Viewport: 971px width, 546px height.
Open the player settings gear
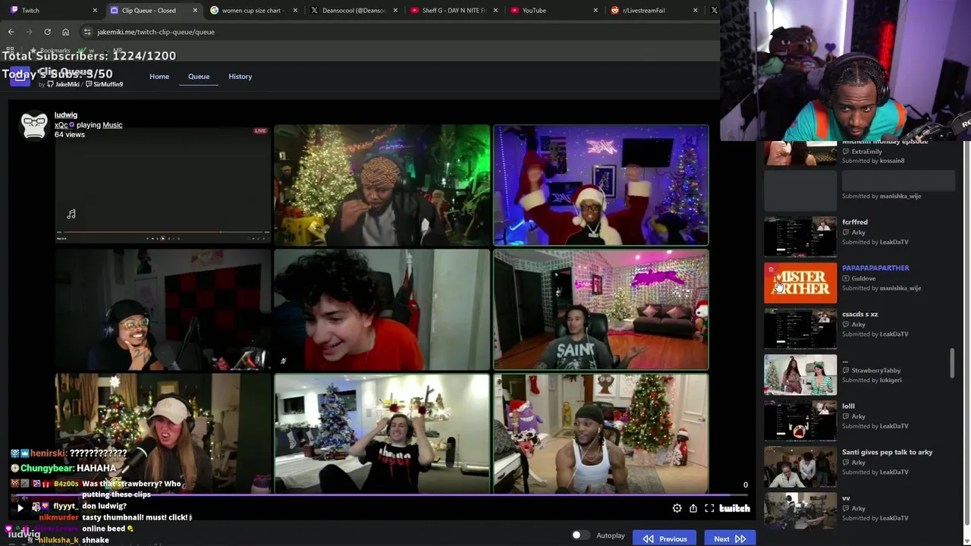click(x=677, y=508)
